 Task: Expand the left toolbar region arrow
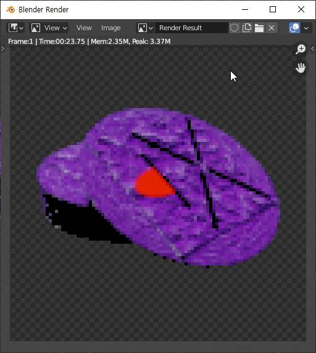pyautogui.click(x=2, y=48)
